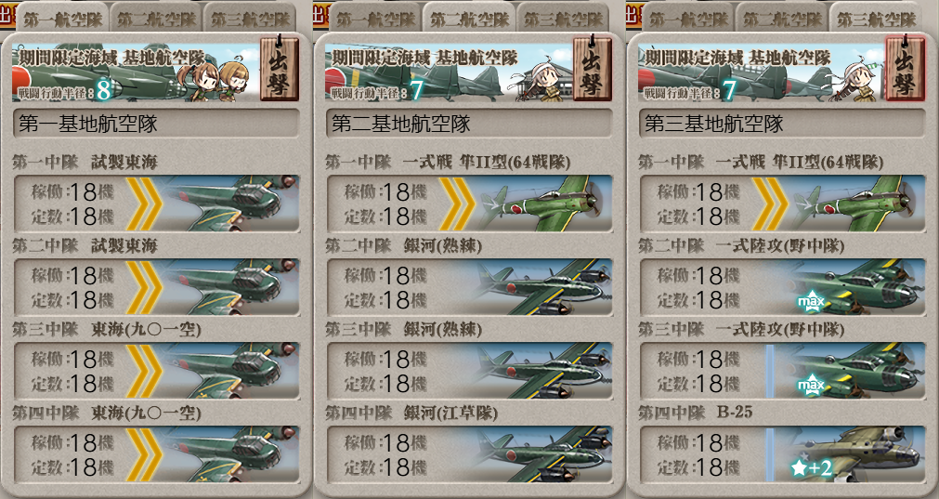Screen dimensions: 939x499
Task: Select the 試製東海 plane in the first base's 第一中隊 slot
Action: [156, 204]
